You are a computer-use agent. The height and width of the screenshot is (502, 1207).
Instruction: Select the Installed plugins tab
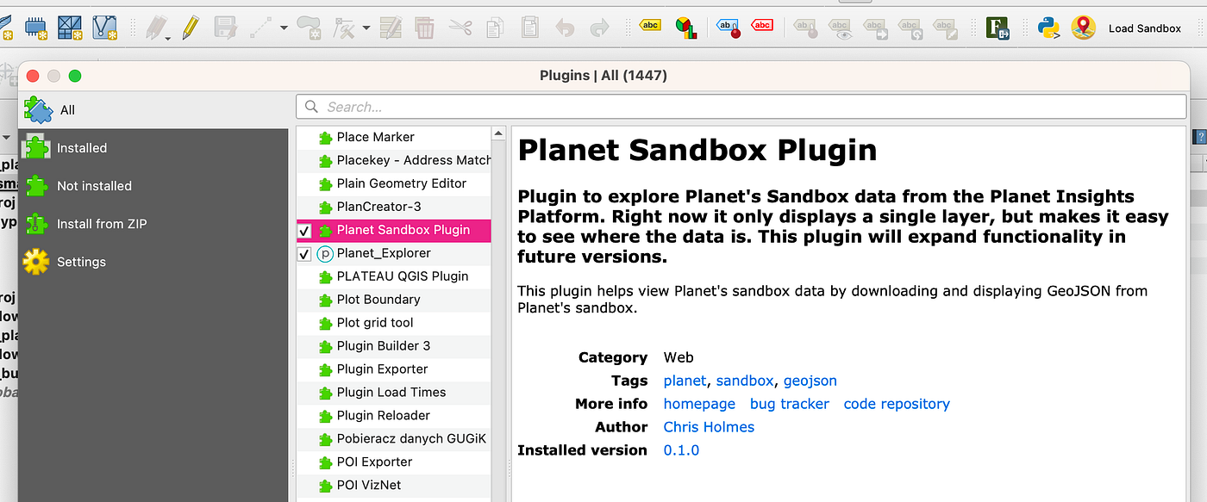(x=153, y=148)
